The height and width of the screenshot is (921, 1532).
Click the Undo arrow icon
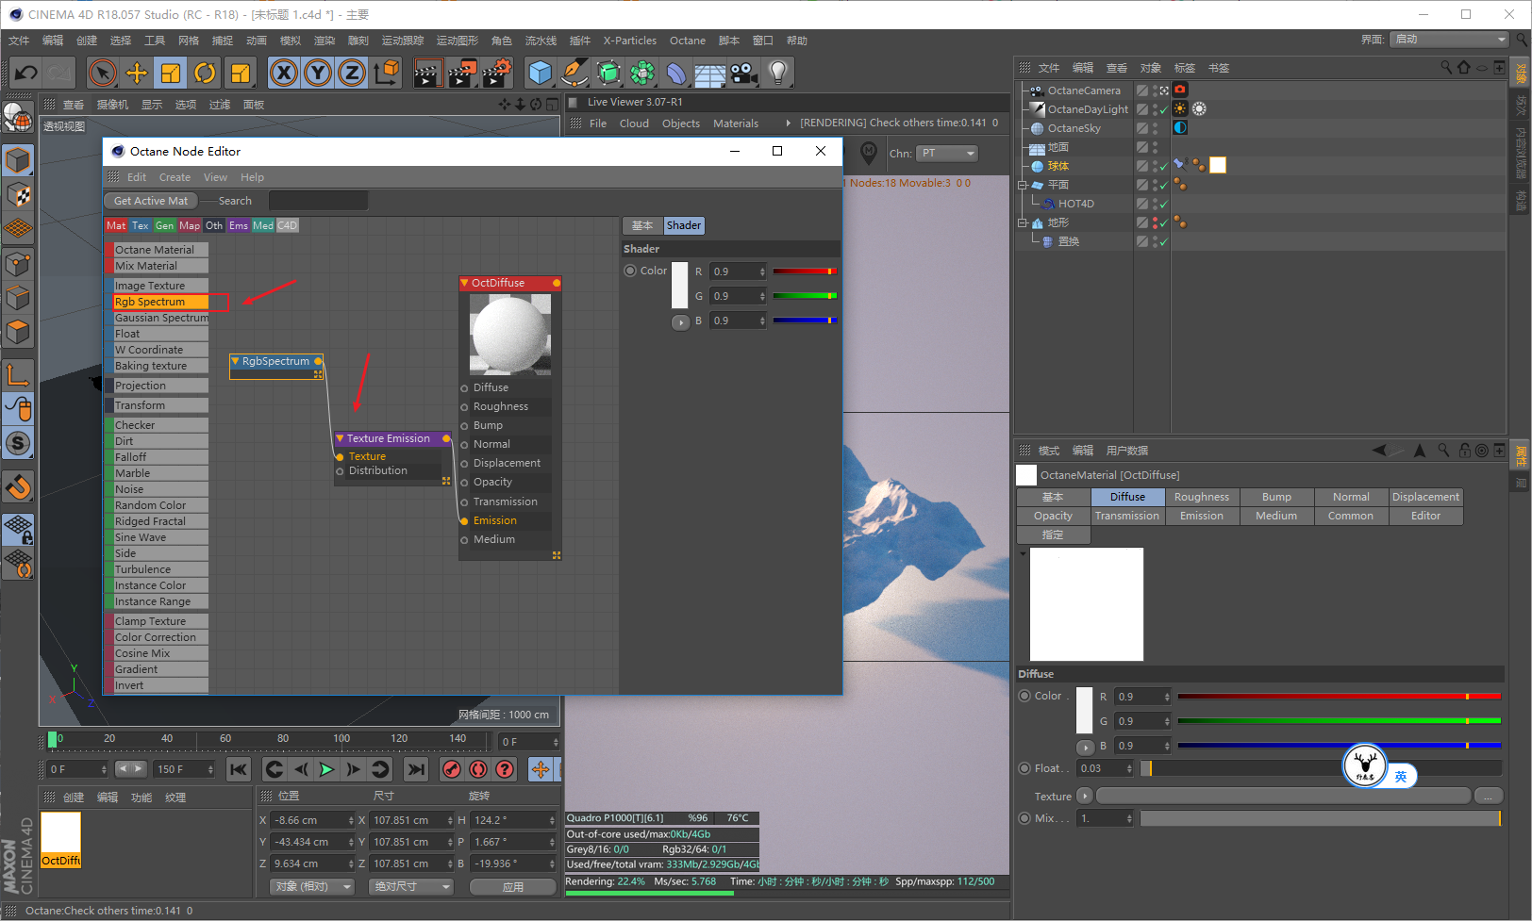[x=26, y=73]
